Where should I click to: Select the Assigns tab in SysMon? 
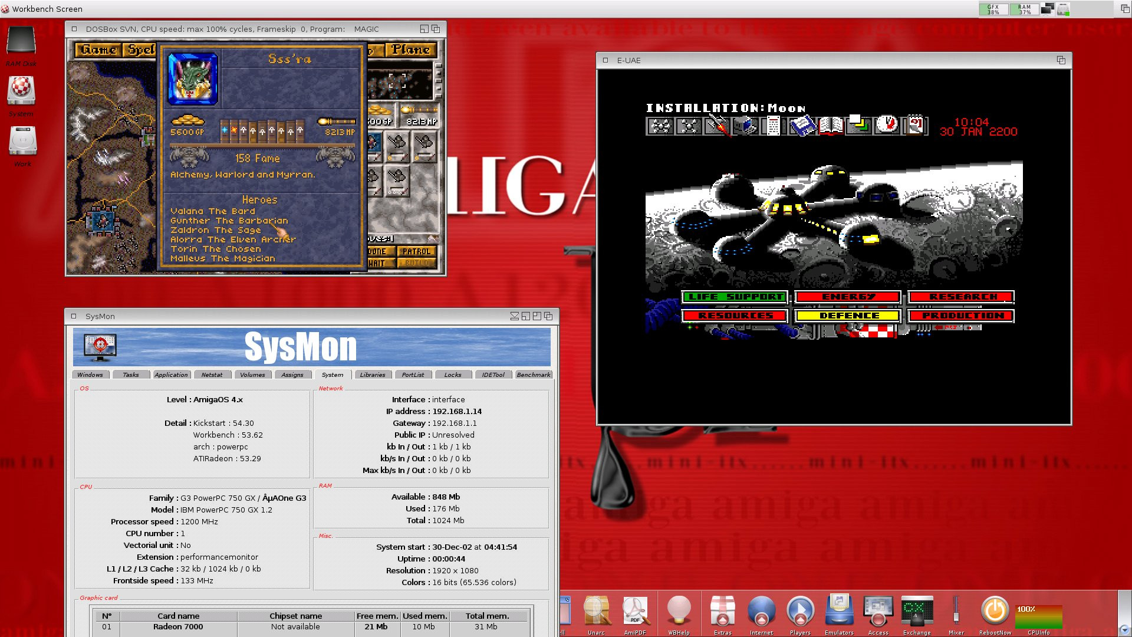point(292,375)
